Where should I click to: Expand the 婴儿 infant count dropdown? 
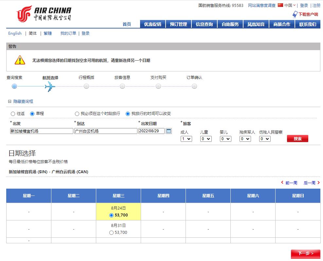[225, 139]
